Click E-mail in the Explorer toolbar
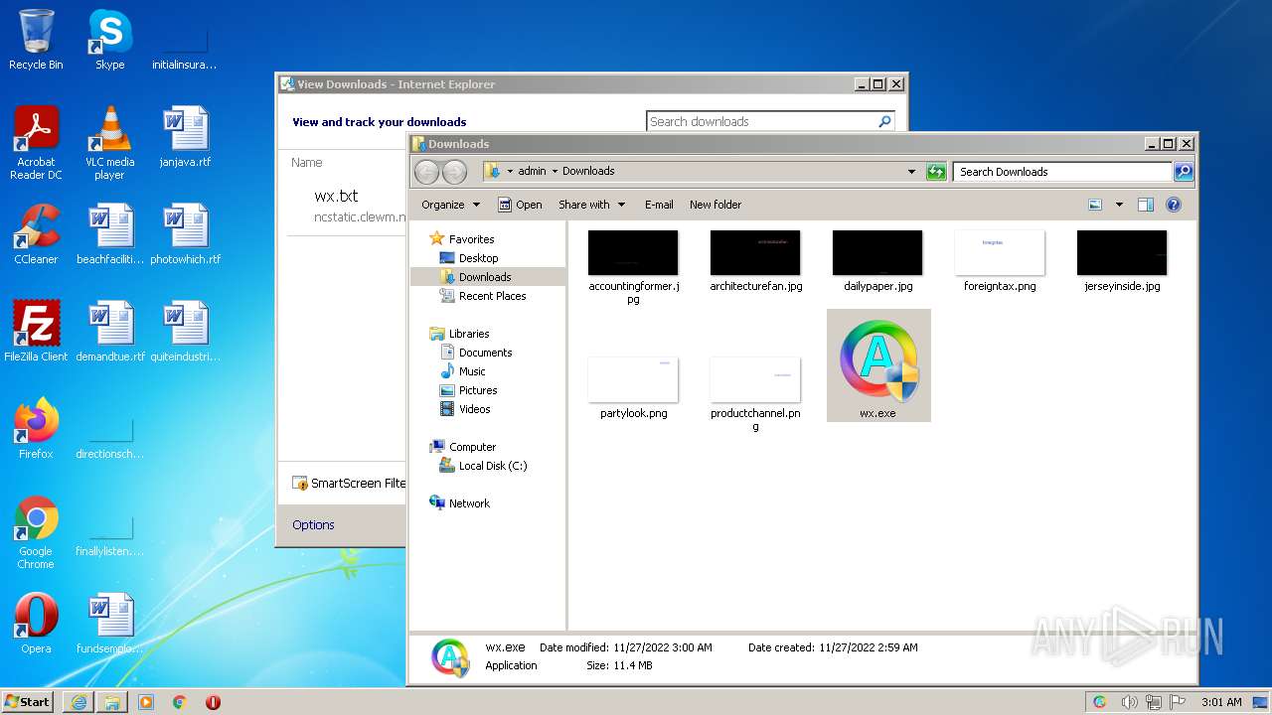 tap(659, 205)
